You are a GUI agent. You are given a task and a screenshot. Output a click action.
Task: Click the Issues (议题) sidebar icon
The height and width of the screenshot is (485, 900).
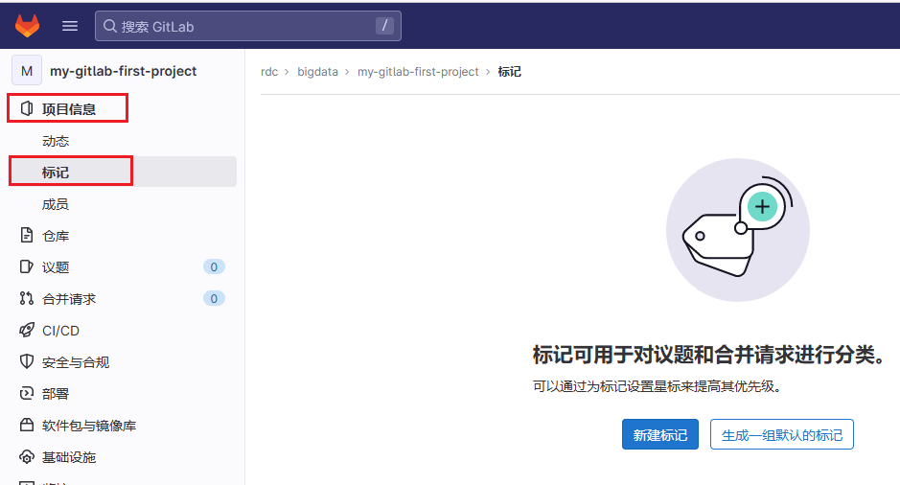pyautogui.click(x=27, y=267)
